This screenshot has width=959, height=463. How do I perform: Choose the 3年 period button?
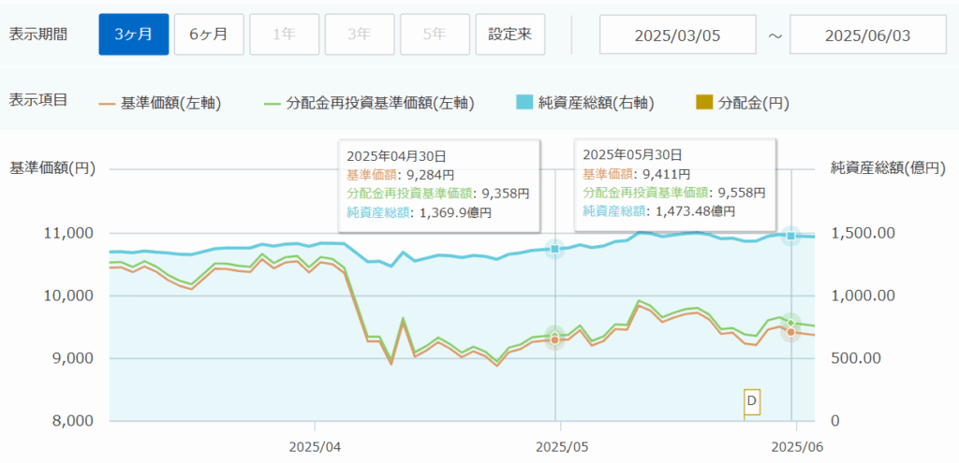(x=360, y=35)
